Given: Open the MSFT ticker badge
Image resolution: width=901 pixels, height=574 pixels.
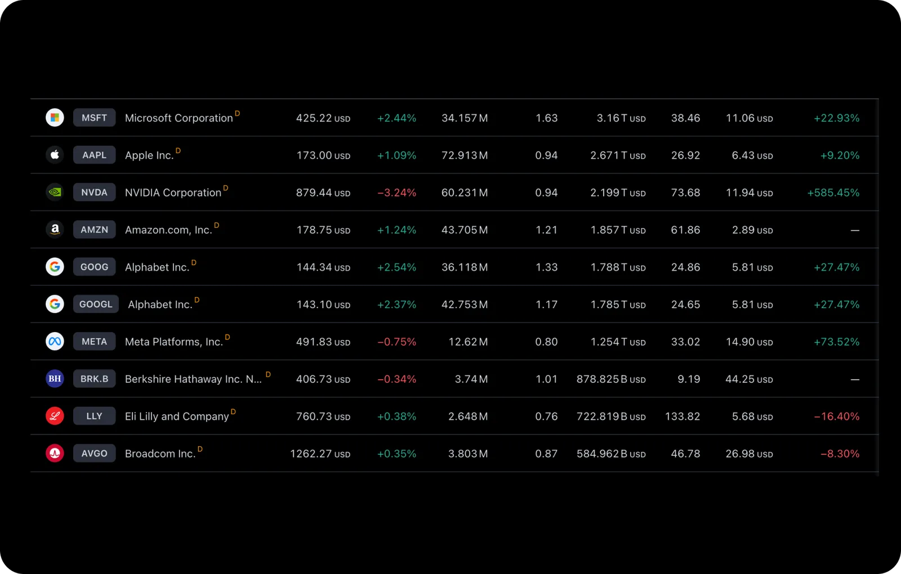Looking at the screenshot, I should (94, 118).
